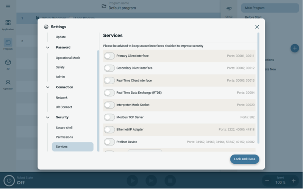Click the open program folder icon
The width and height of the screenshot is (303, 189).
(104, 6)
